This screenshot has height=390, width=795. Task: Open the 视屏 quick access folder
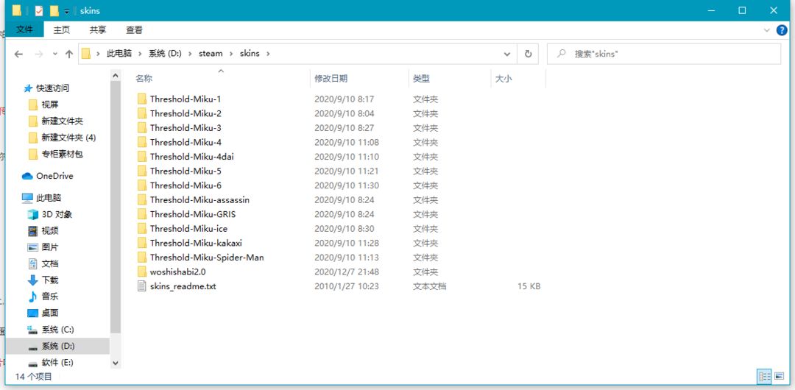tap(50, 104)
